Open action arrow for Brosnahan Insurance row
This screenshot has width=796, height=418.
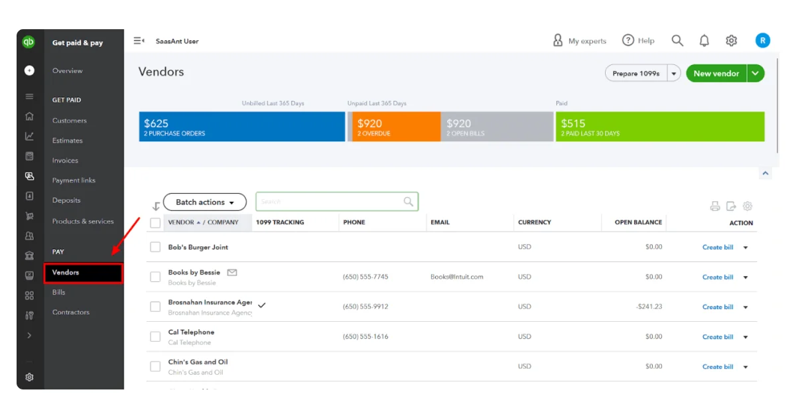tap(746, 307)
